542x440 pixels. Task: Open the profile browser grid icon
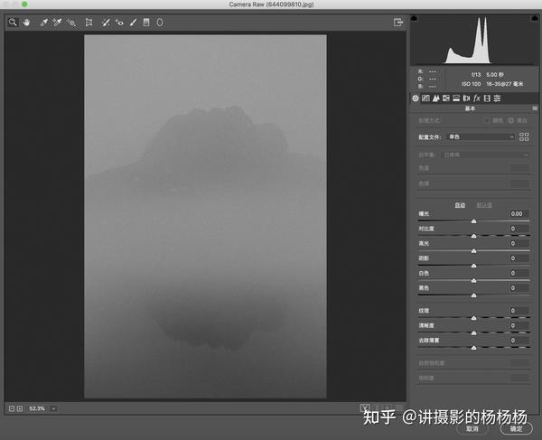[x=524, y=136]
